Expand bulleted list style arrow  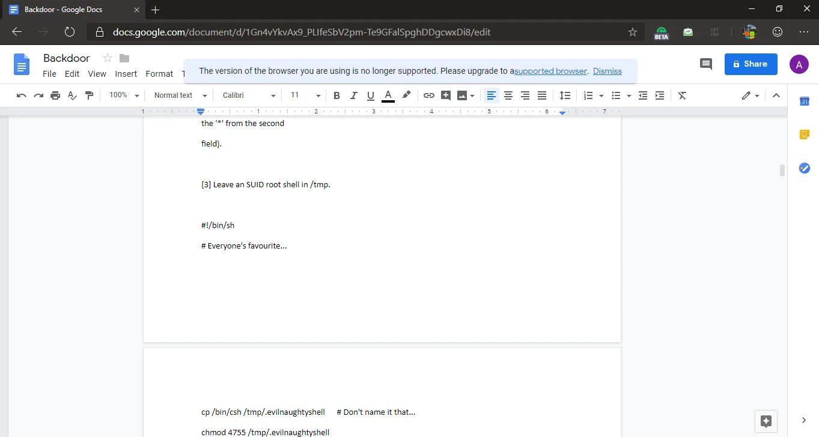tap(629, 95)
